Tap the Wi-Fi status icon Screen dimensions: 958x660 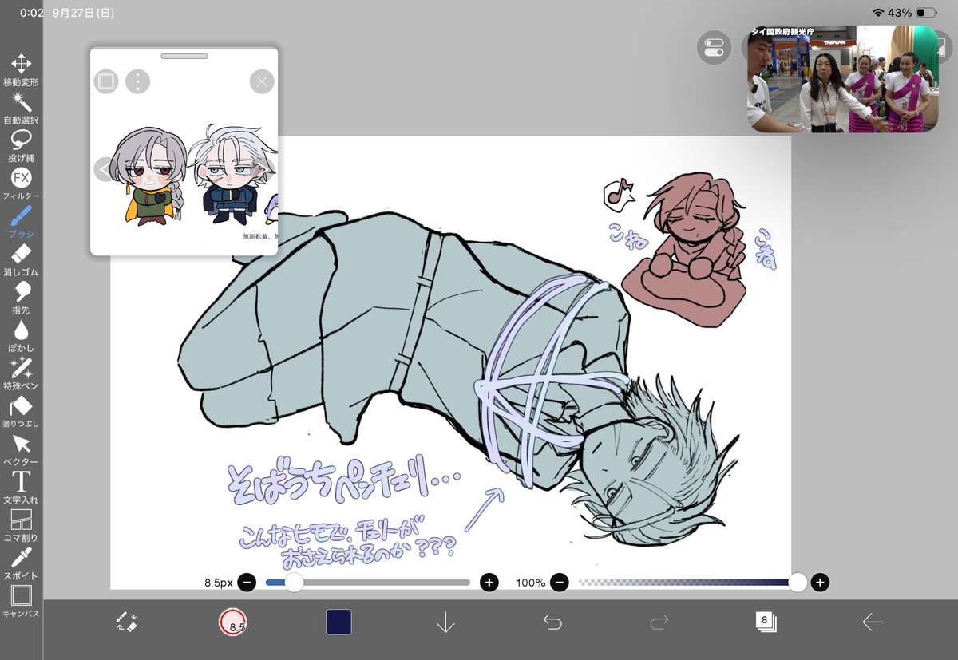click(878, 13)
